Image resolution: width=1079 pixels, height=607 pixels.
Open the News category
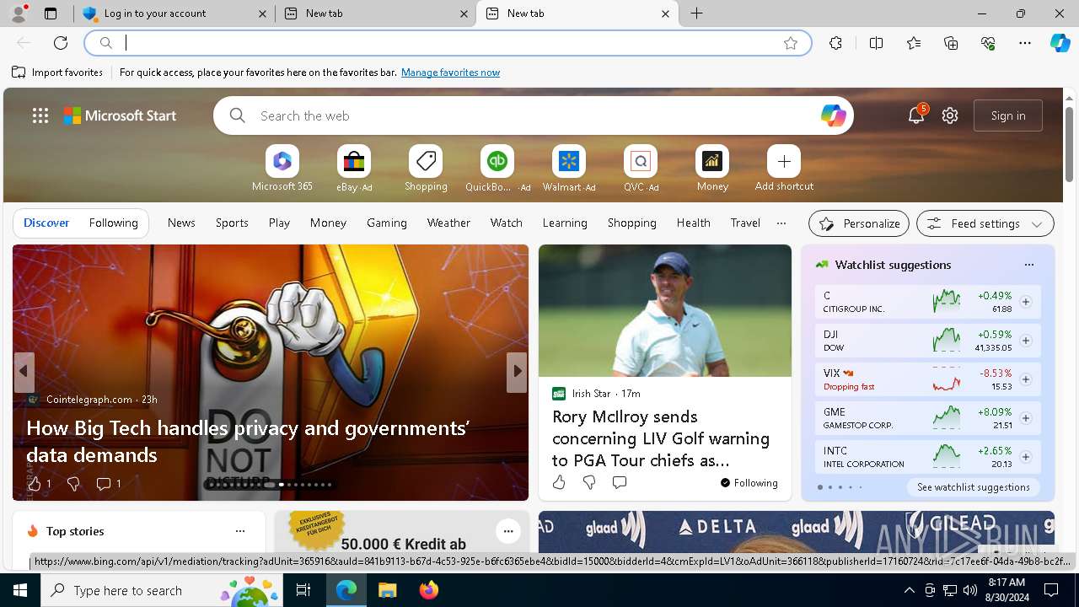[x=181, y=223]
